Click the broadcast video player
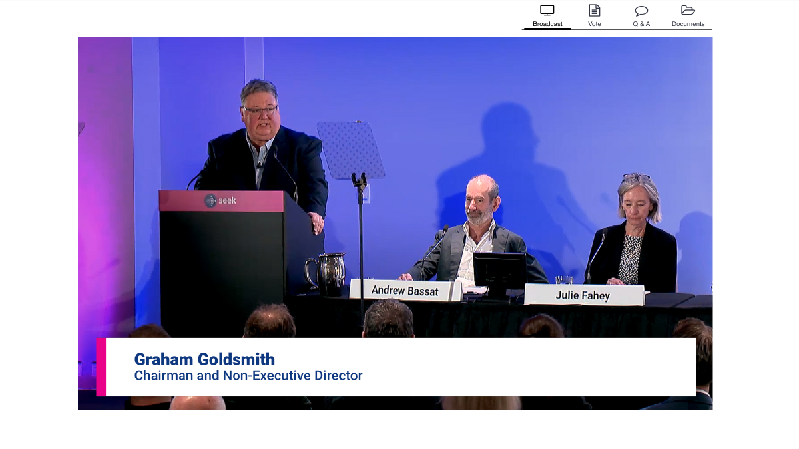 click(x=395, y=223)
